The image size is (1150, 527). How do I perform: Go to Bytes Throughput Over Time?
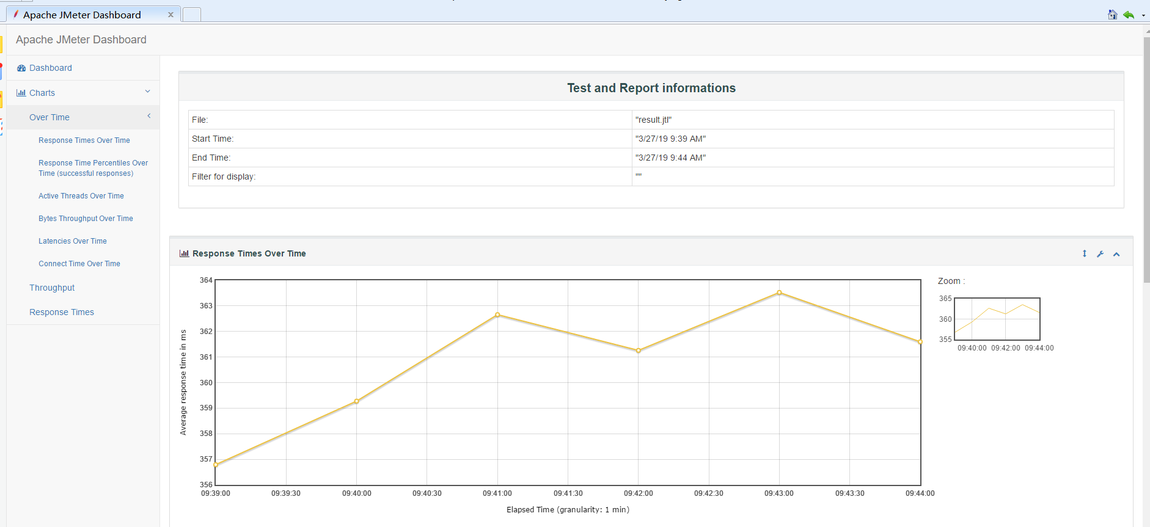(86, 219)
